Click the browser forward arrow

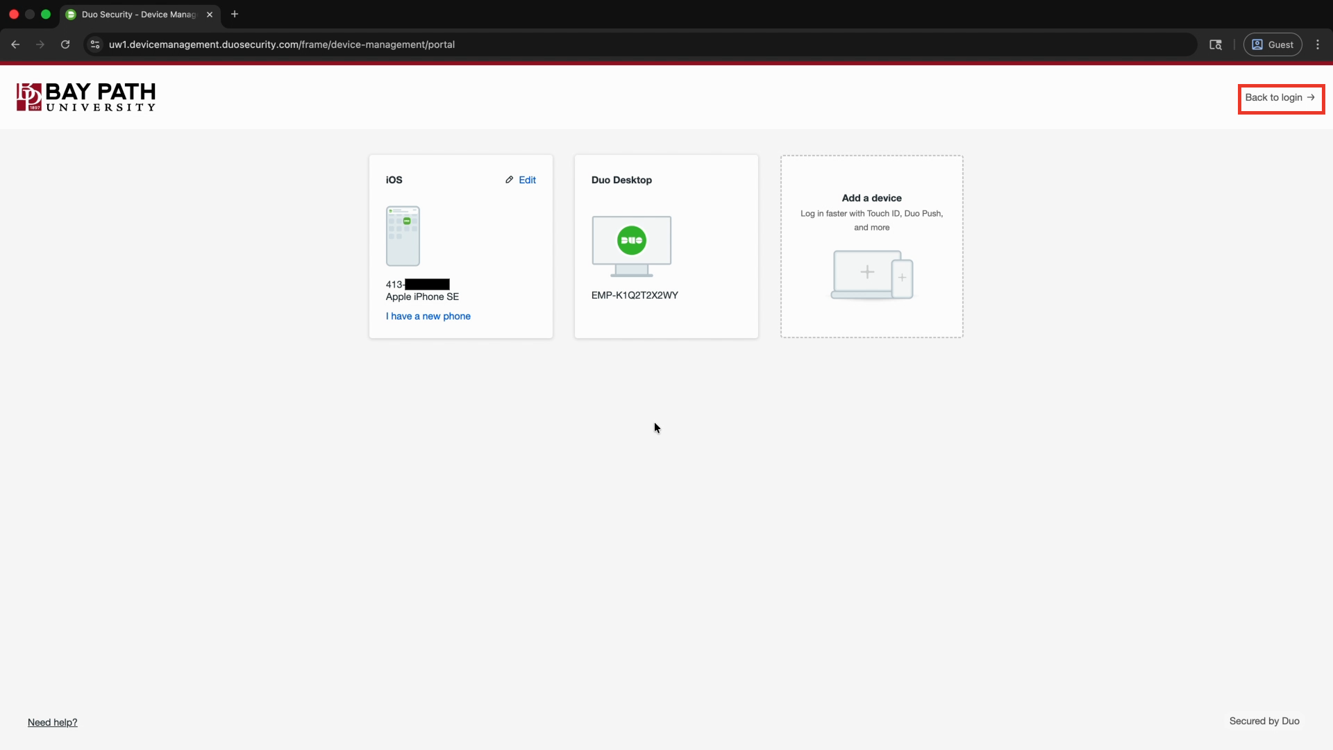point(40,44)
